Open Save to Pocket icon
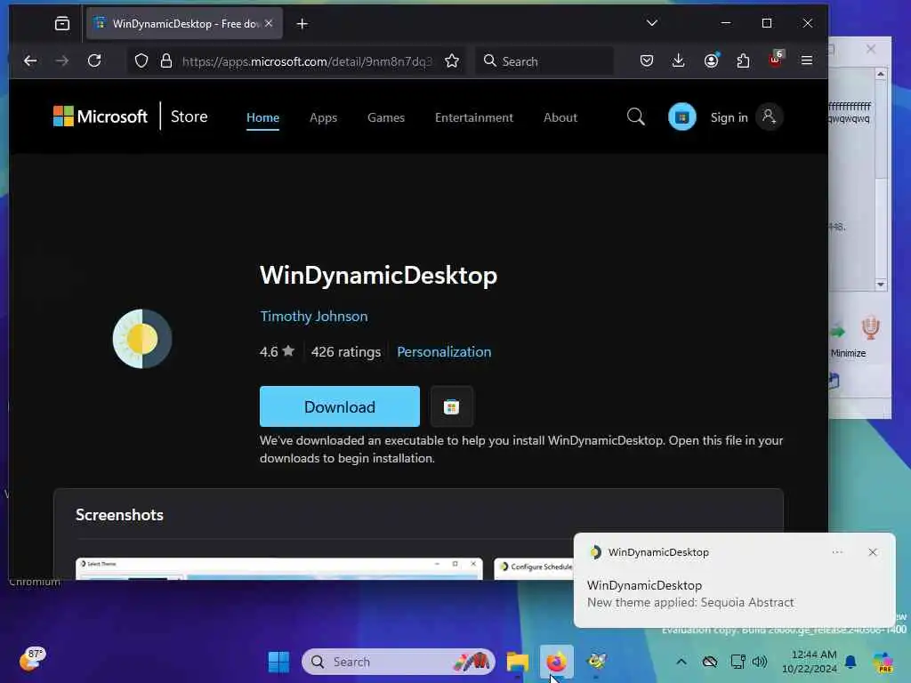The height and width of the screenshot is (683, 911). (x=647, y=60)
